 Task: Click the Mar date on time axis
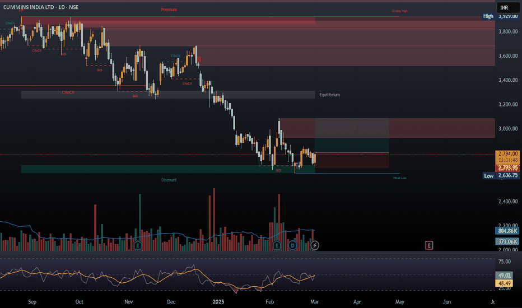click(x=315, y=302)
